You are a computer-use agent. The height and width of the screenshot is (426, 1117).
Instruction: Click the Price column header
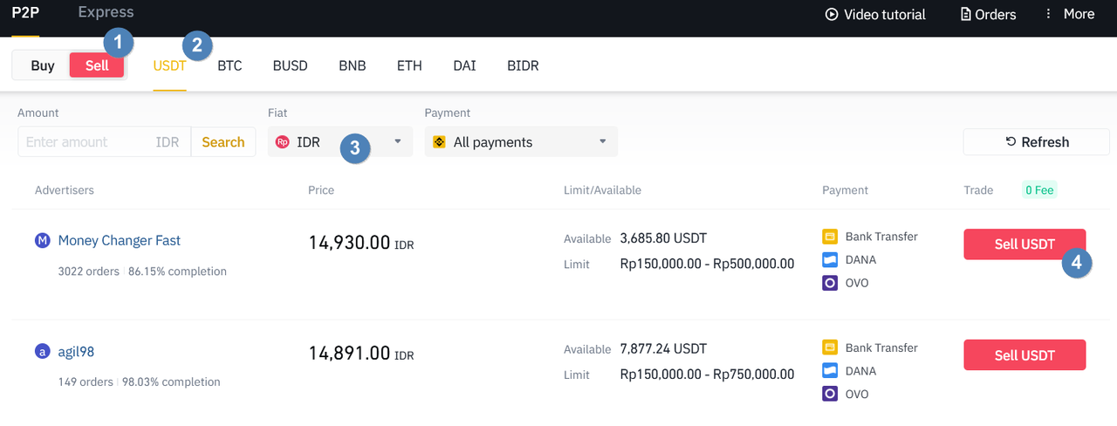click(x=321, y=189)
